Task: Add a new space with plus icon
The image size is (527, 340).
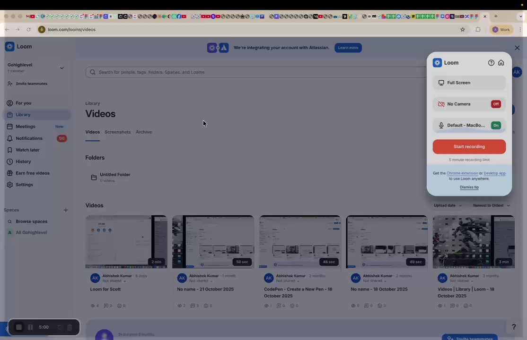Action: (66, 210)
